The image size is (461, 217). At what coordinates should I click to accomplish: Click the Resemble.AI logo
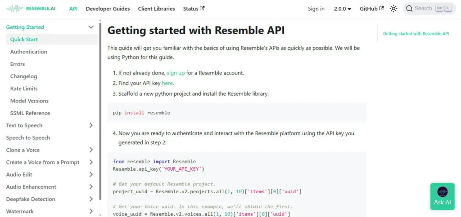31,9
